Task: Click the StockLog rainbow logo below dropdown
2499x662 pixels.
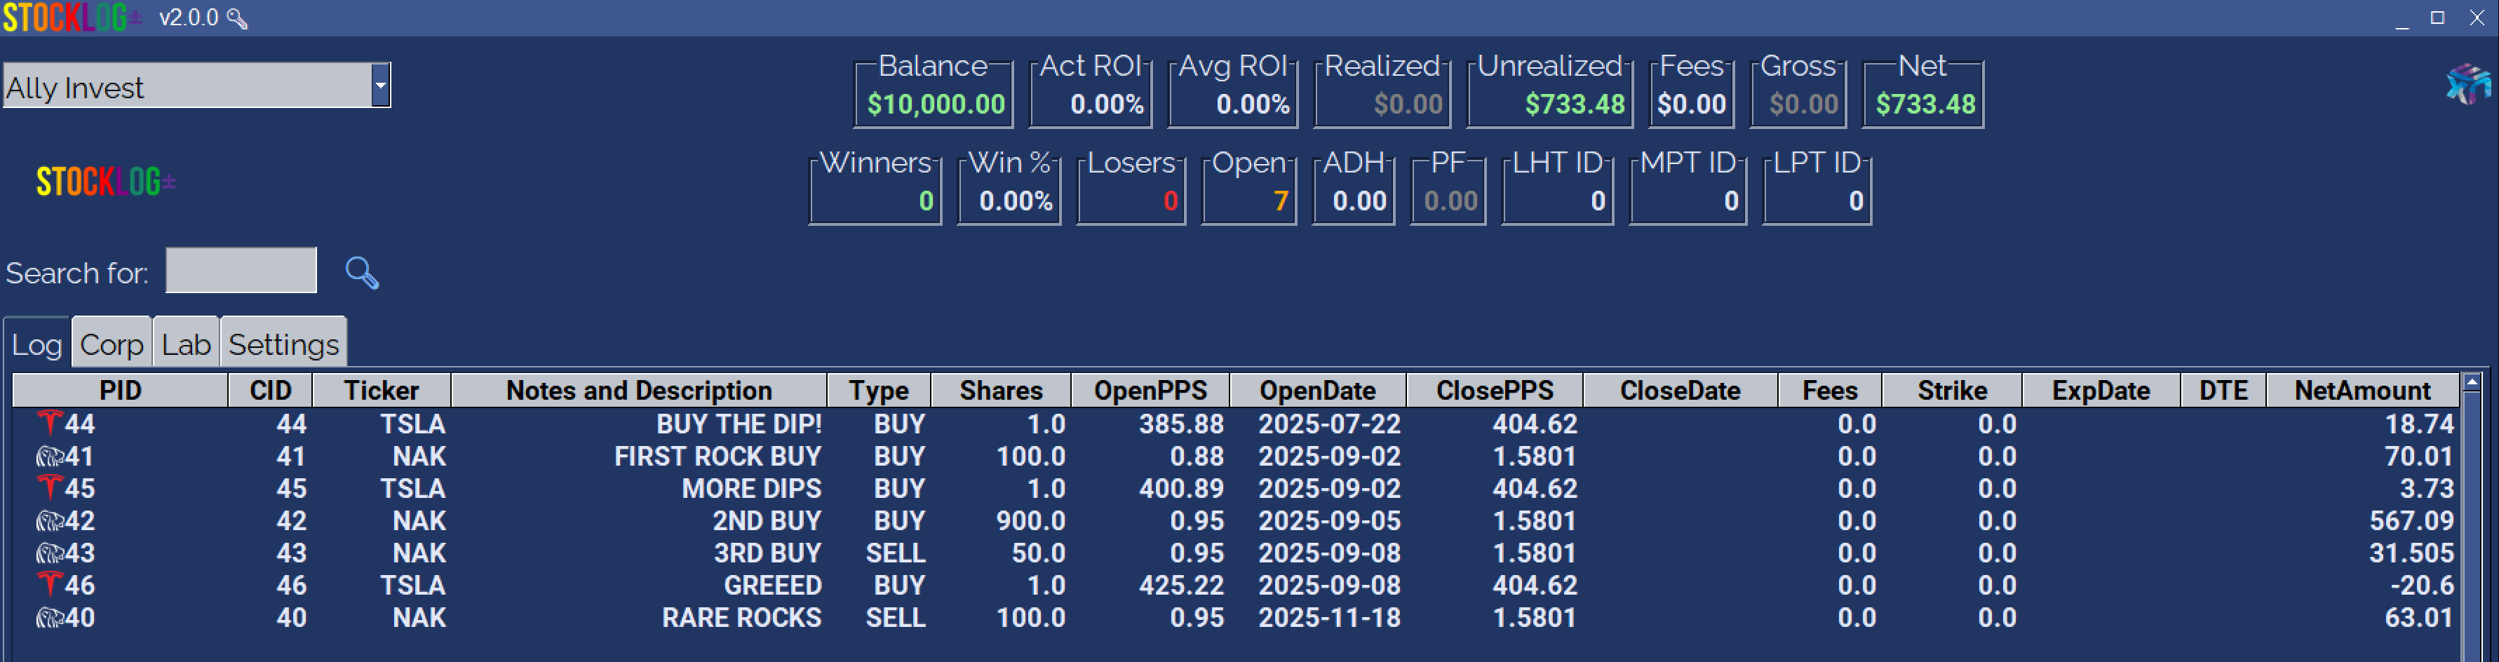Action: tap(106, 182)
